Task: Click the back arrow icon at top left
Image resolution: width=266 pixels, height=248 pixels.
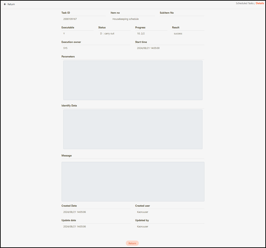Action: 5,4
